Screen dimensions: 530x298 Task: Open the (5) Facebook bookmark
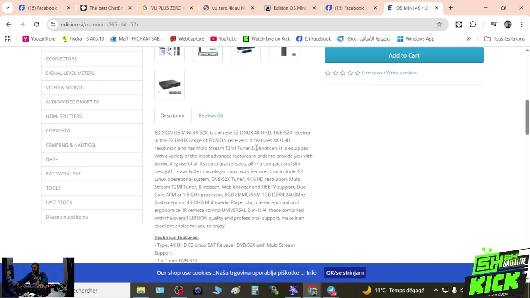pyautogui.click(x=313, y=39)
